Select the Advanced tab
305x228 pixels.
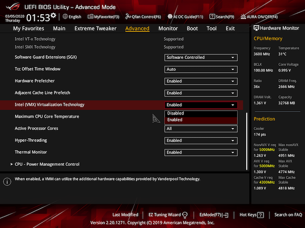[137, 28]
